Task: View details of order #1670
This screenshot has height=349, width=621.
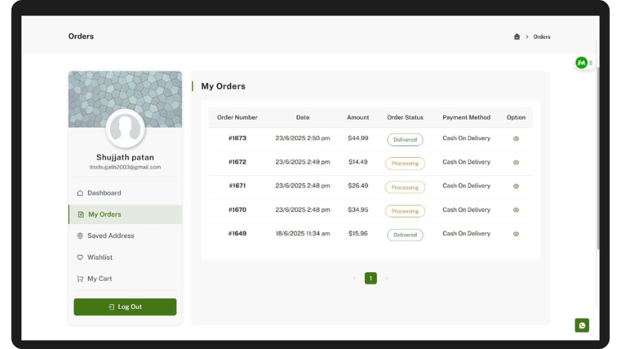Action: click(516, 209)
